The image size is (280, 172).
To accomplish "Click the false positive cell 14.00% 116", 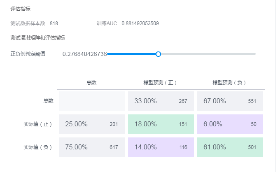I will (x=161, y=147).
